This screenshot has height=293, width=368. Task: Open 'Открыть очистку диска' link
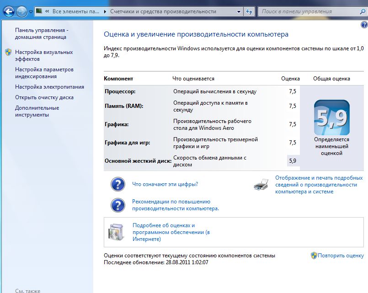tap(44, 97)
